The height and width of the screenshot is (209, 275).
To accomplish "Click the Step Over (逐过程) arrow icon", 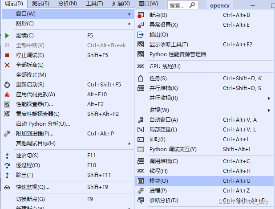I will 7,165.
